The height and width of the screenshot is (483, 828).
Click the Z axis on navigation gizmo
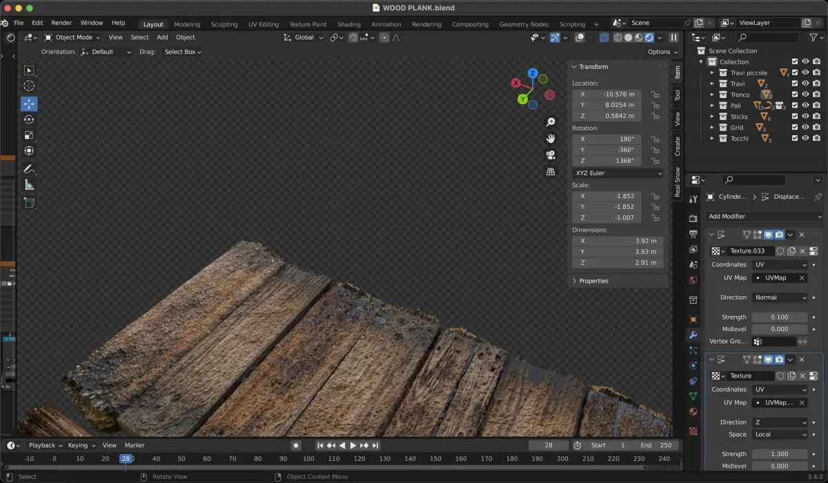pos(533,73)
